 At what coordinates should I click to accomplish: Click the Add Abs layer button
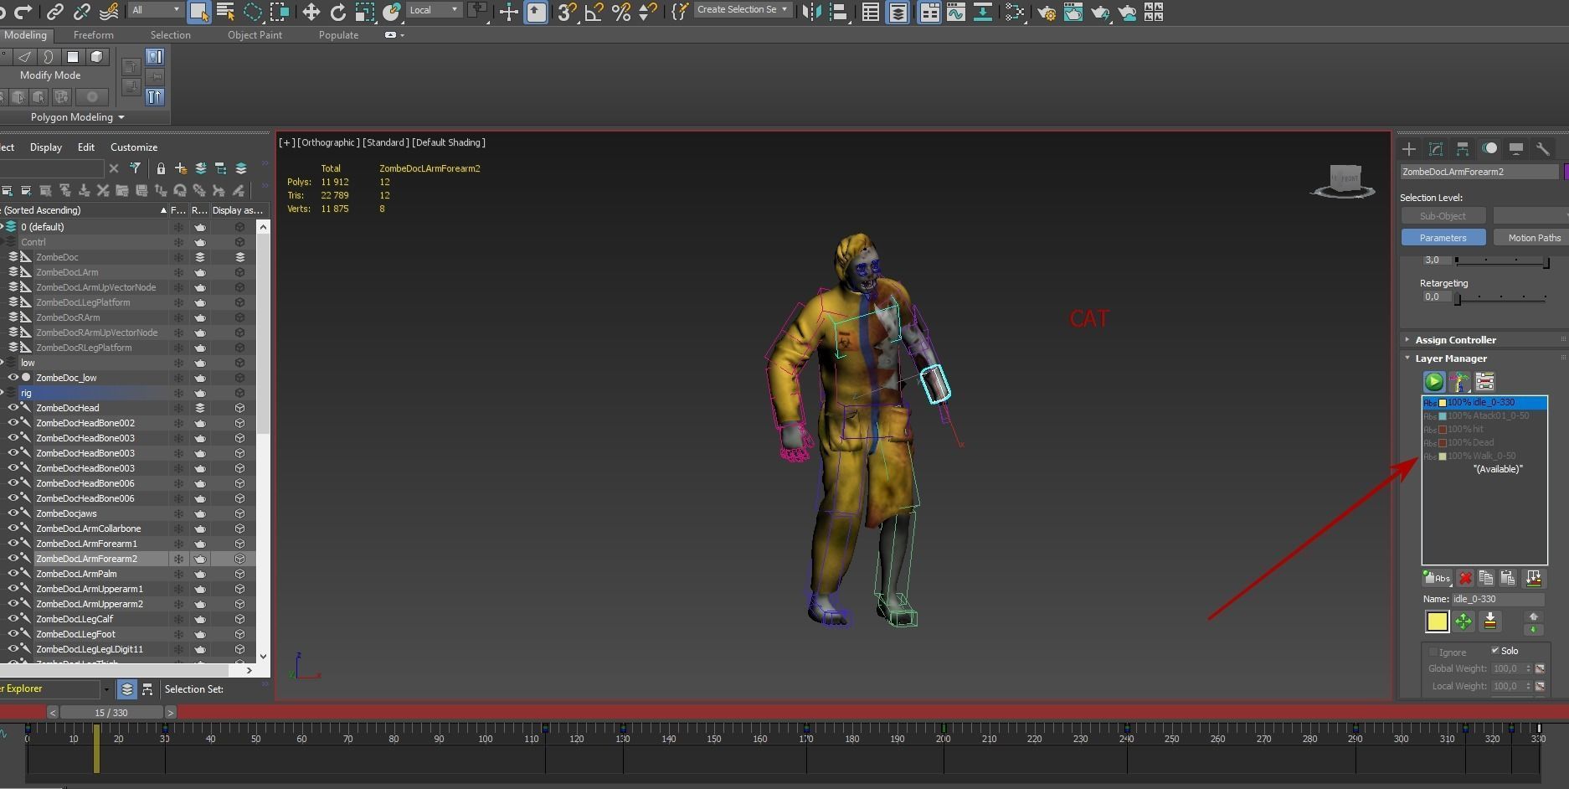tap(1437, 578)
